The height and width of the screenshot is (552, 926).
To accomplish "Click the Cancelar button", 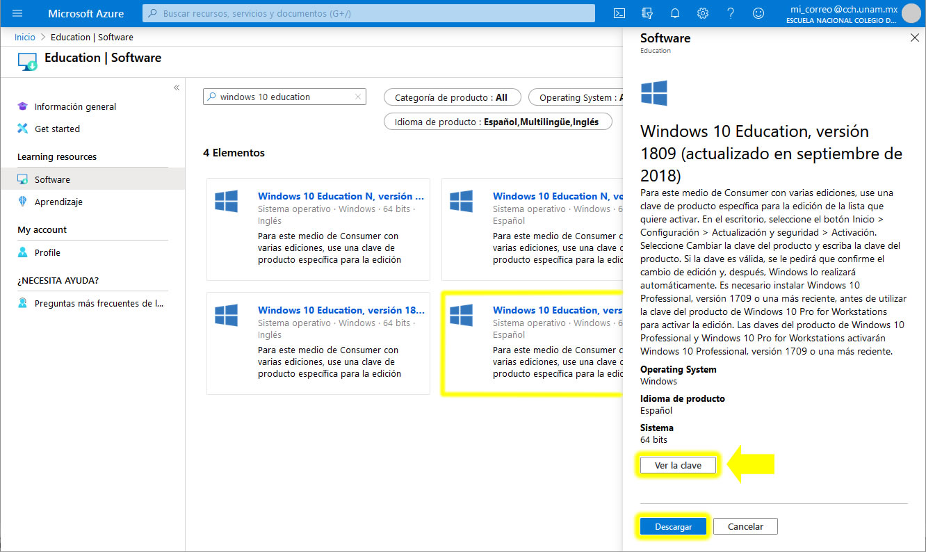I will pos(745,526).
